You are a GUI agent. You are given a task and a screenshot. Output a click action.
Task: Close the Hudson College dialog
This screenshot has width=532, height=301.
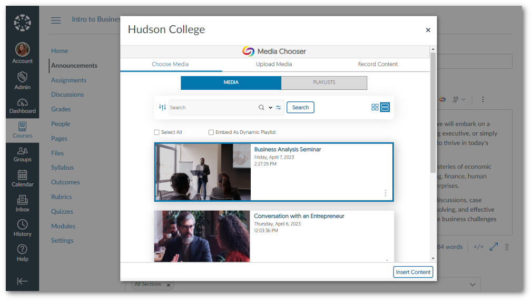[x=428, y=30]
